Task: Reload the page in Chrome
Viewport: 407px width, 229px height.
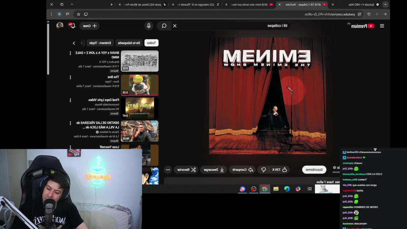Action: [369, 14]
